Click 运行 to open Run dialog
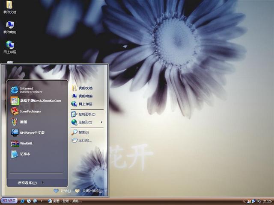Viewport: 274px width, 205px height. point(84,140)
